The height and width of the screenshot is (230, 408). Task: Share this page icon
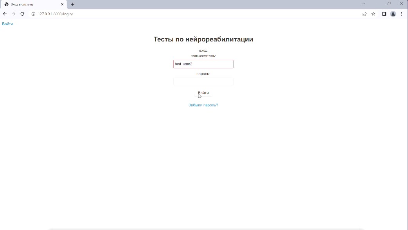coord(365,14)
